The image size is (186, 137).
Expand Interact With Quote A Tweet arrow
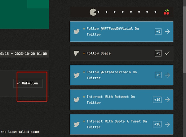(x=167, y=124)
